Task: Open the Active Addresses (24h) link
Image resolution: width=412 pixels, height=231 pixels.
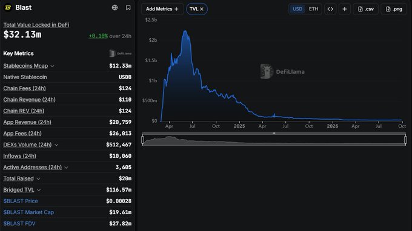Action: (x=32, y=168)
